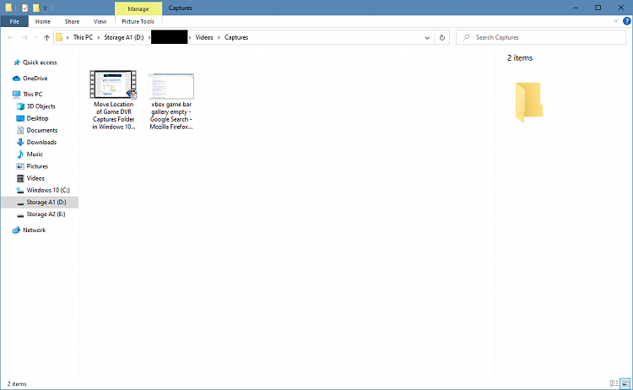Expand the ribbon with the chevron
633x390 pixels.
point(615,21)
